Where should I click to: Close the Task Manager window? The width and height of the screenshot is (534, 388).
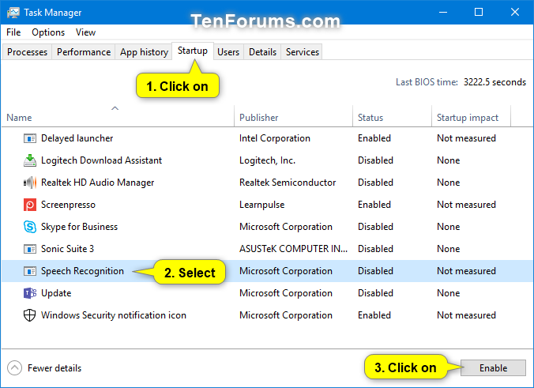pyautogui.click(x=515, y=13)
